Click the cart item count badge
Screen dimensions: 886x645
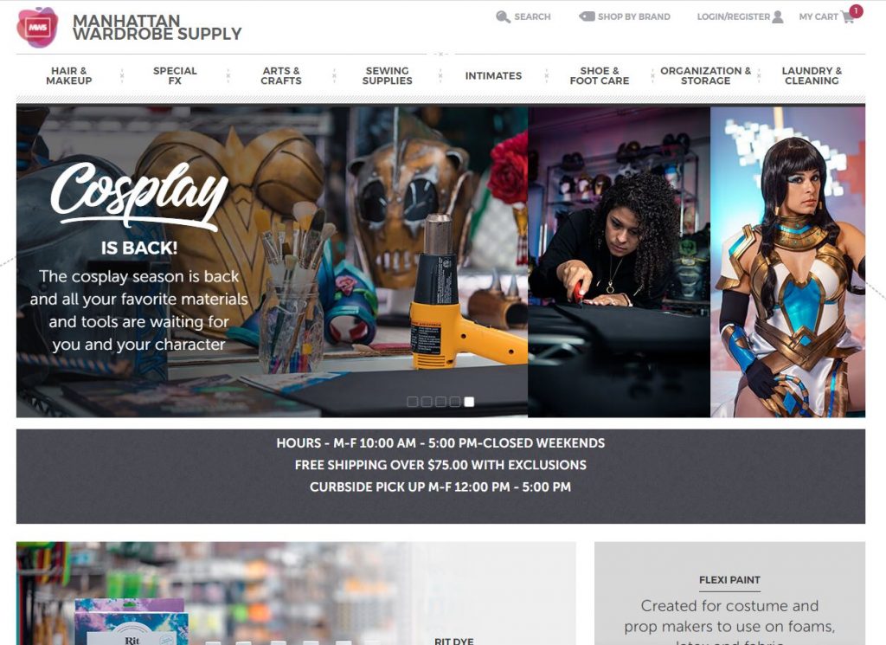tap(856, 10)
